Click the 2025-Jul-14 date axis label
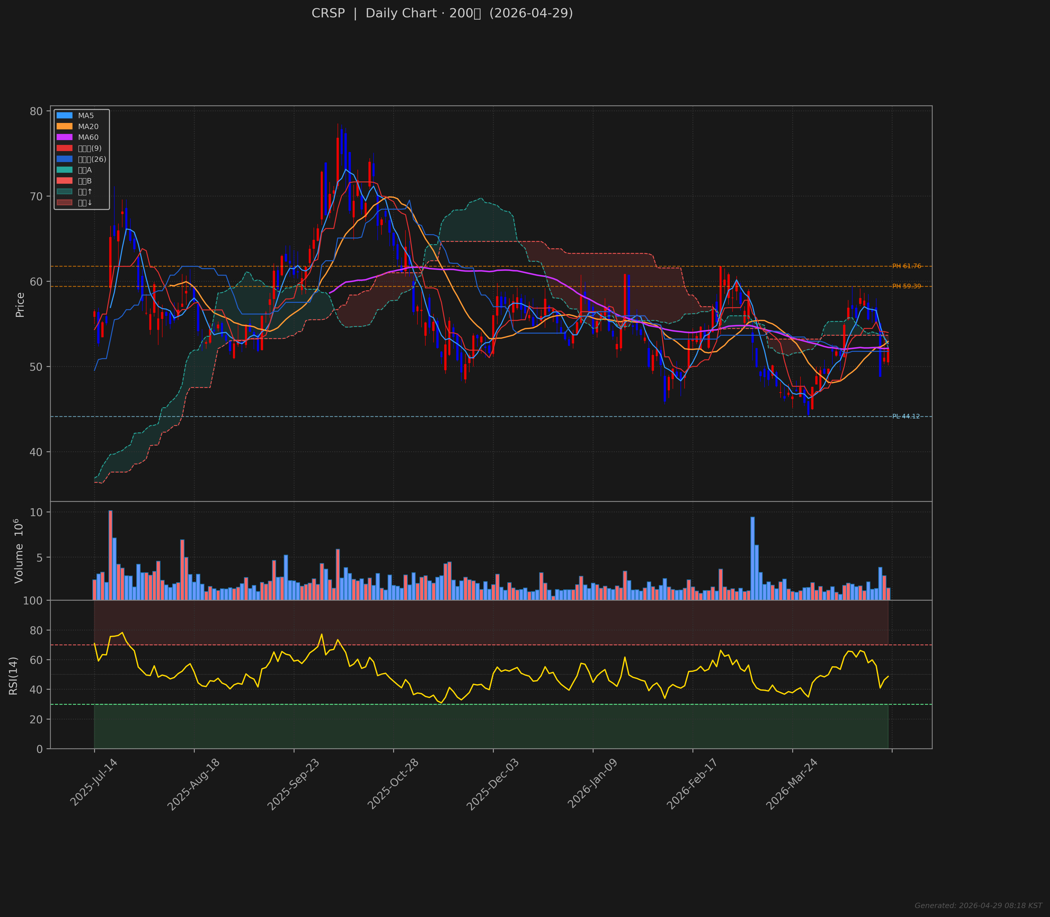1050x917 pixels. tap(94, 783)
